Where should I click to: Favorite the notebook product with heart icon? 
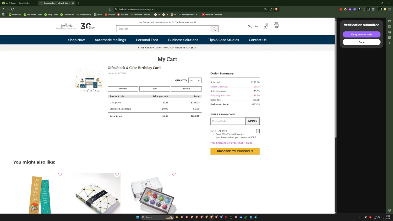(117, 174)
